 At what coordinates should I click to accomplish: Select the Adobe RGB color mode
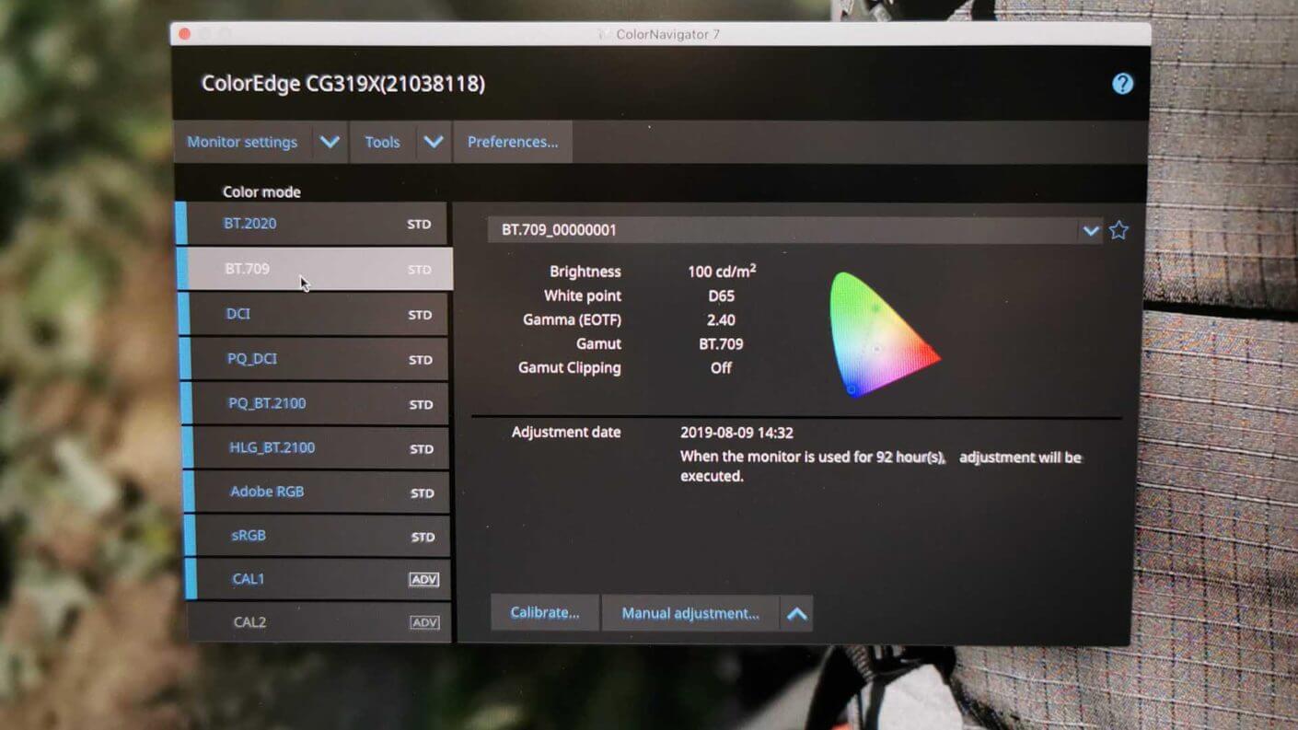pos(317,492)
